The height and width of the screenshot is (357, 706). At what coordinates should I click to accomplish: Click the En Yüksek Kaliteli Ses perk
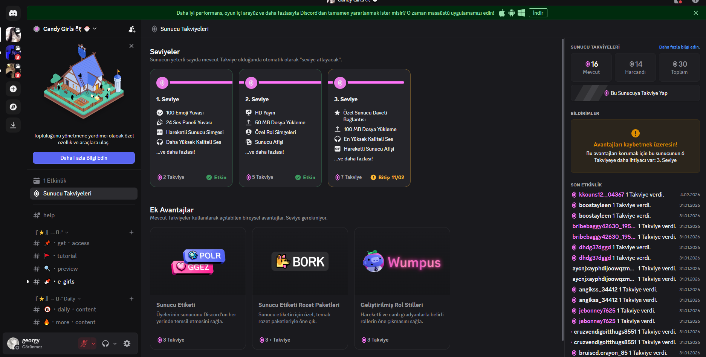[x=364, y=139]
